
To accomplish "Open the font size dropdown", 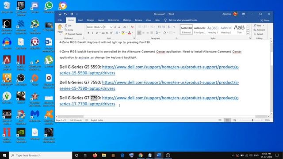I will [x=111, y=27].
